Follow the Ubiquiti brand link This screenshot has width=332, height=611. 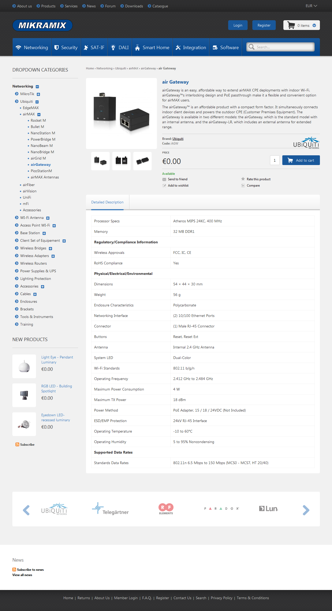[178, 139]
